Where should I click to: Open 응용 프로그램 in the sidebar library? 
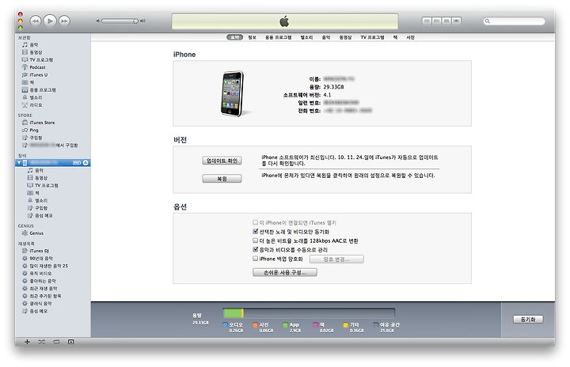click(39, 89)
